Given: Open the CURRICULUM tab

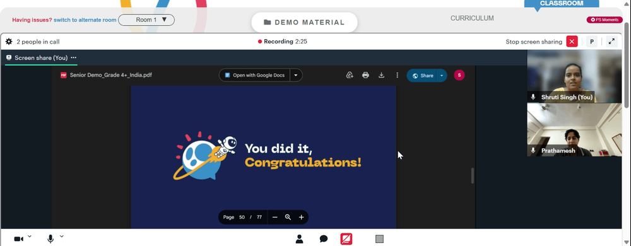Looking at the screenshot, I should point(472,18).
